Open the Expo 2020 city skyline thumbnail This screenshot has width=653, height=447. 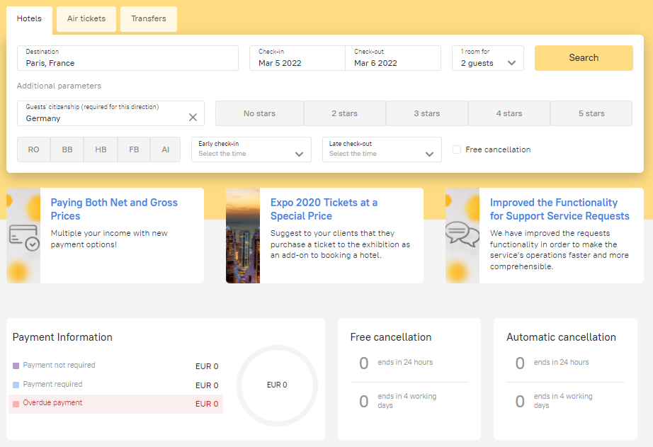pyautogui.click(x=242, y=236)
